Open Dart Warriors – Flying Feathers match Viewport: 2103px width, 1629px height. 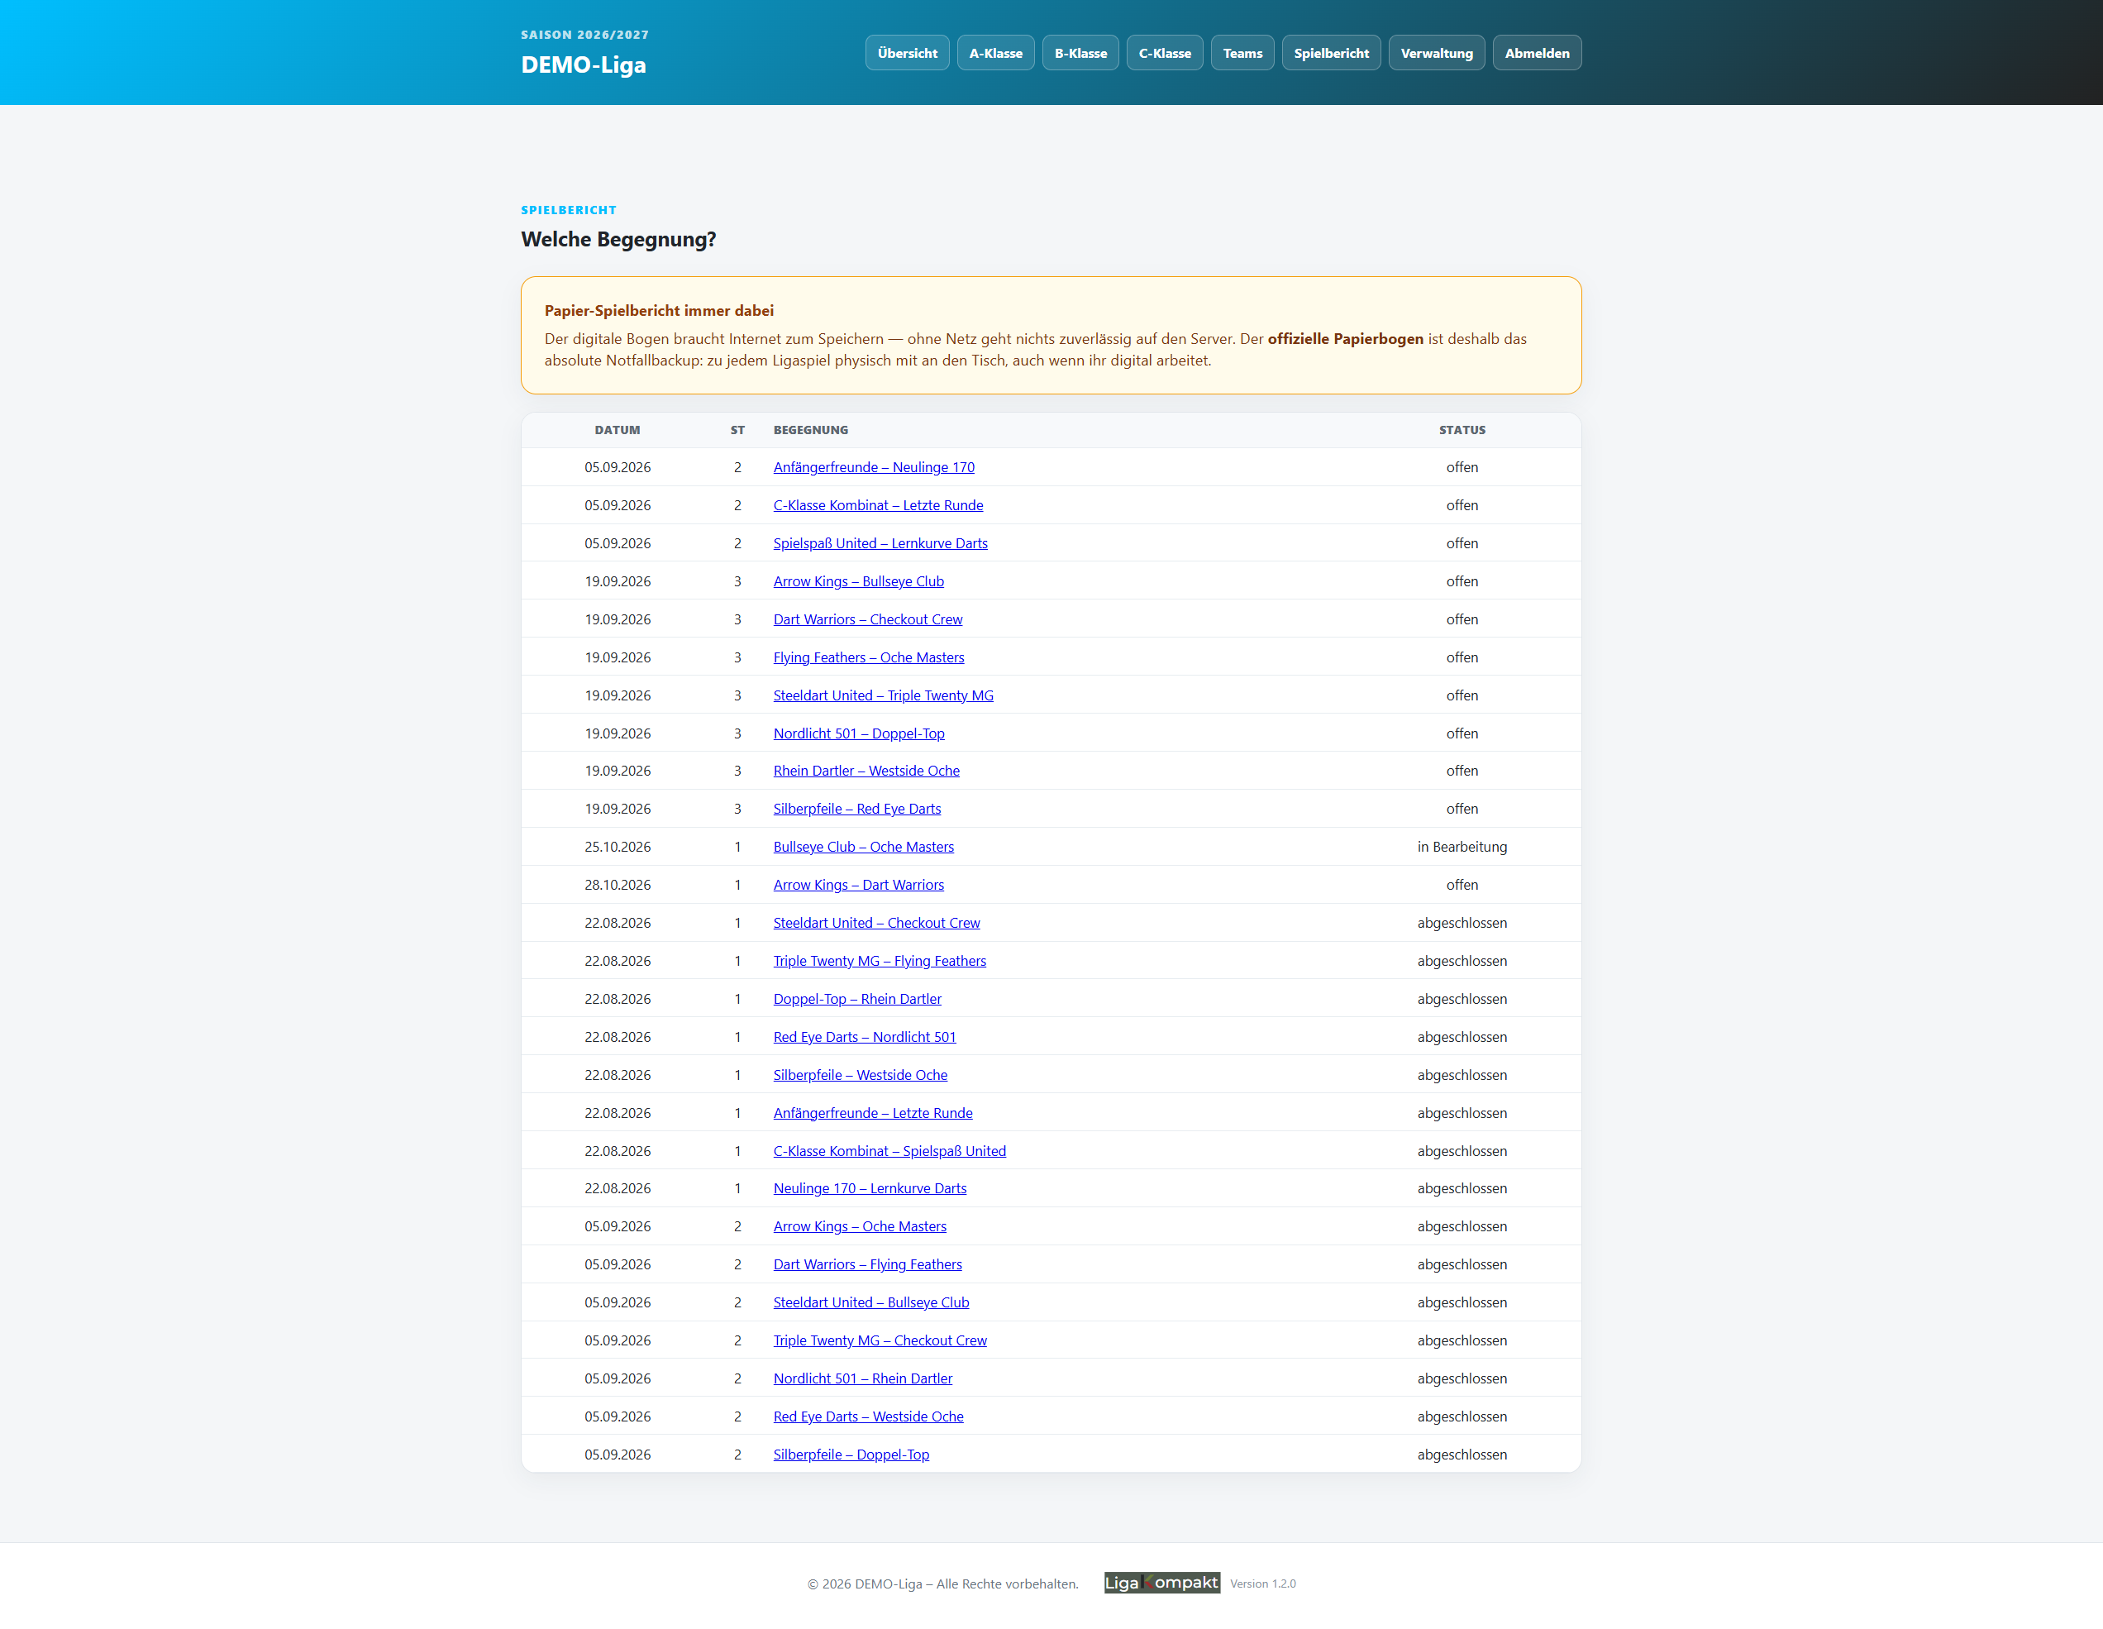click(x=868, y=1265)
